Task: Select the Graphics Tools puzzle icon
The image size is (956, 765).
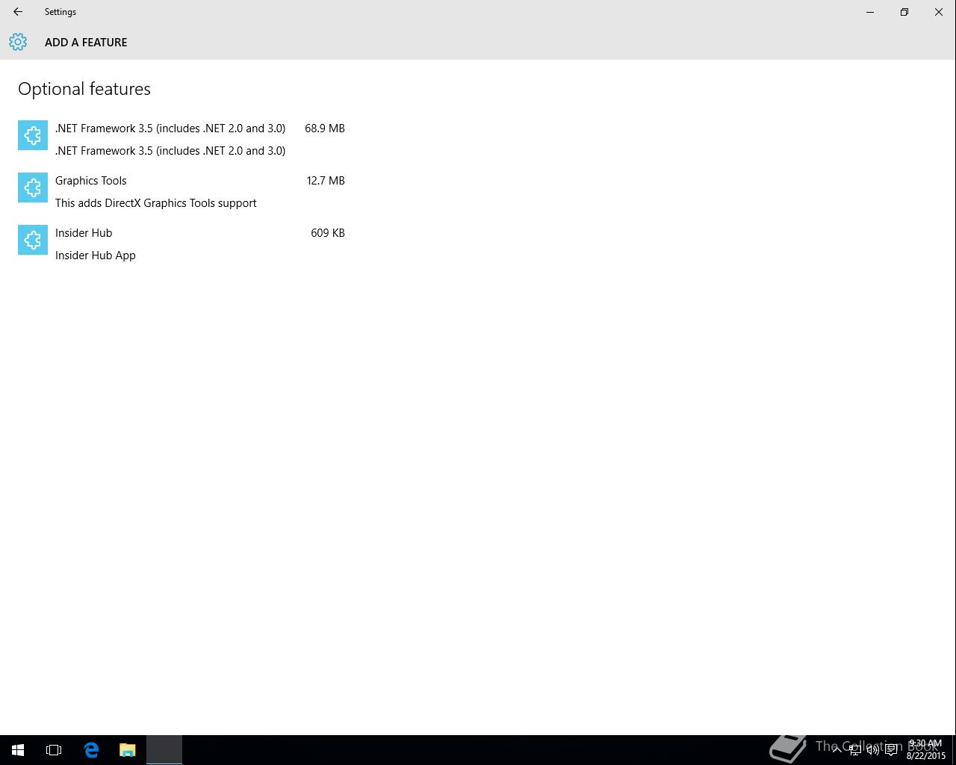Action: [x=33, y=188]
